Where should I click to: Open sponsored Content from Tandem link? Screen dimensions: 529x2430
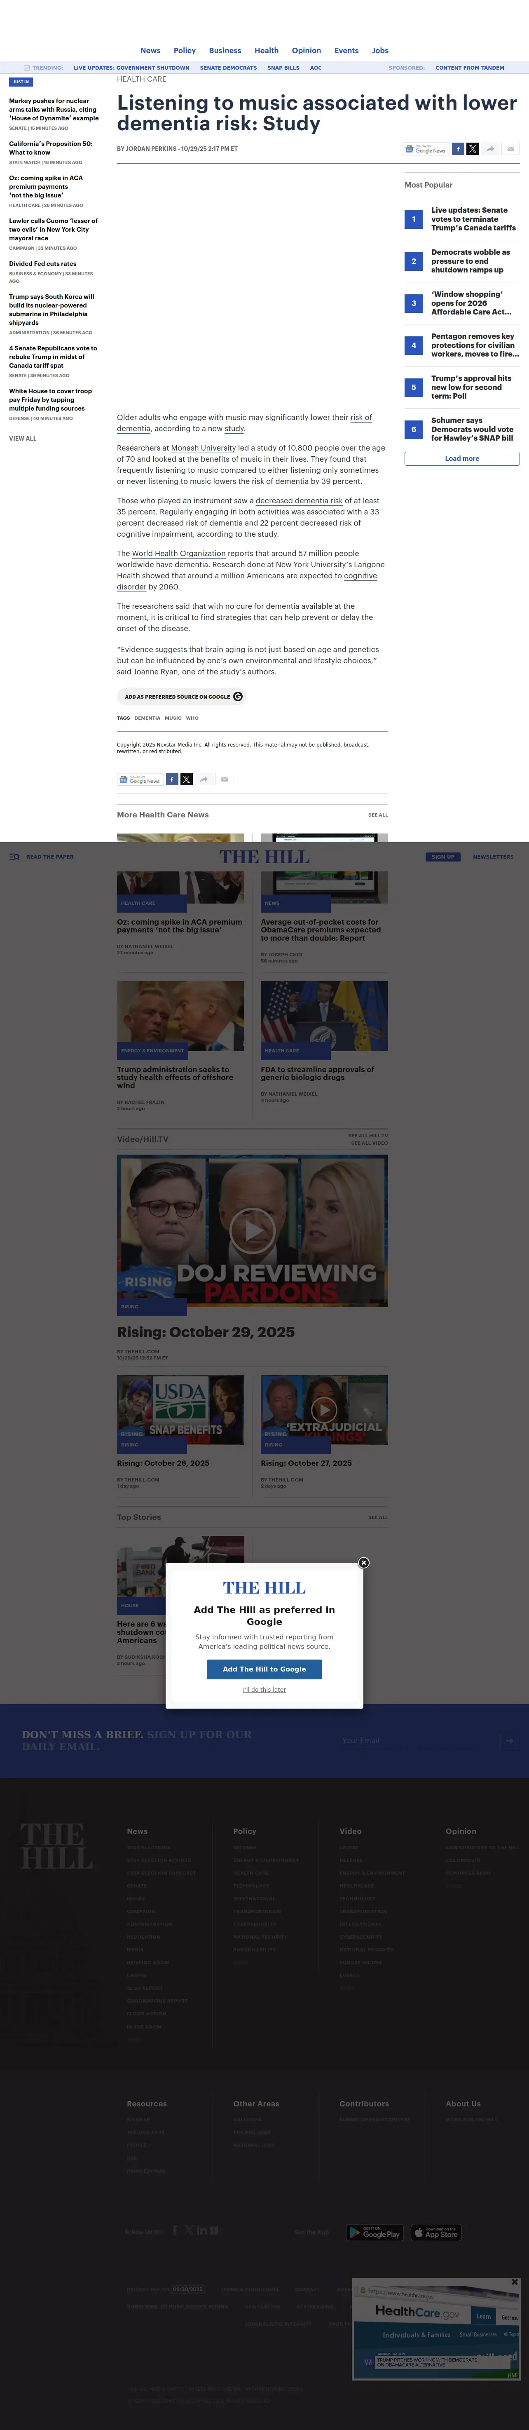click(470, 68)
